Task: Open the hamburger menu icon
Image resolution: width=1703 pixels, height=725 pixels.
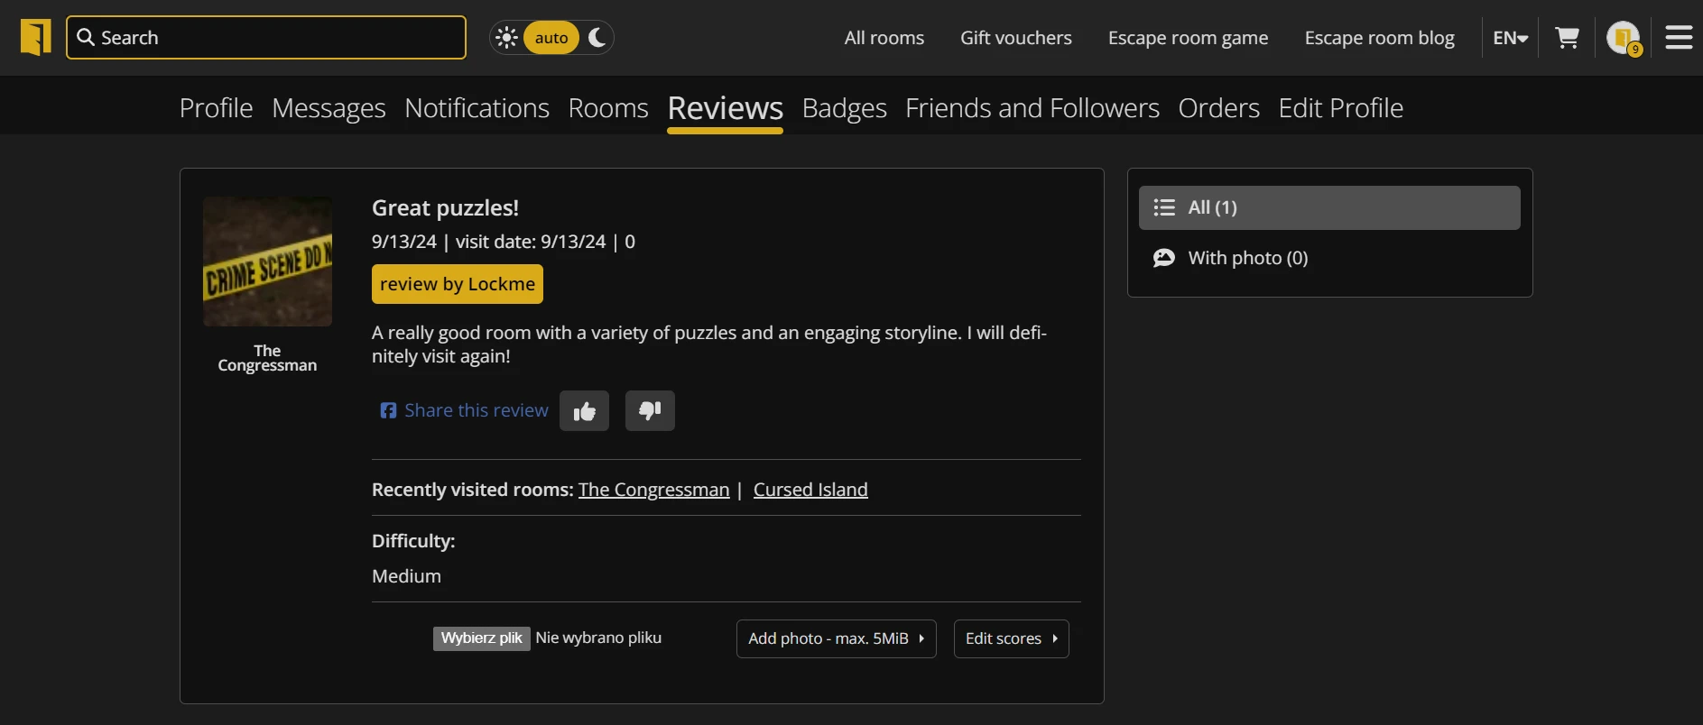Action: (1679, 38)
